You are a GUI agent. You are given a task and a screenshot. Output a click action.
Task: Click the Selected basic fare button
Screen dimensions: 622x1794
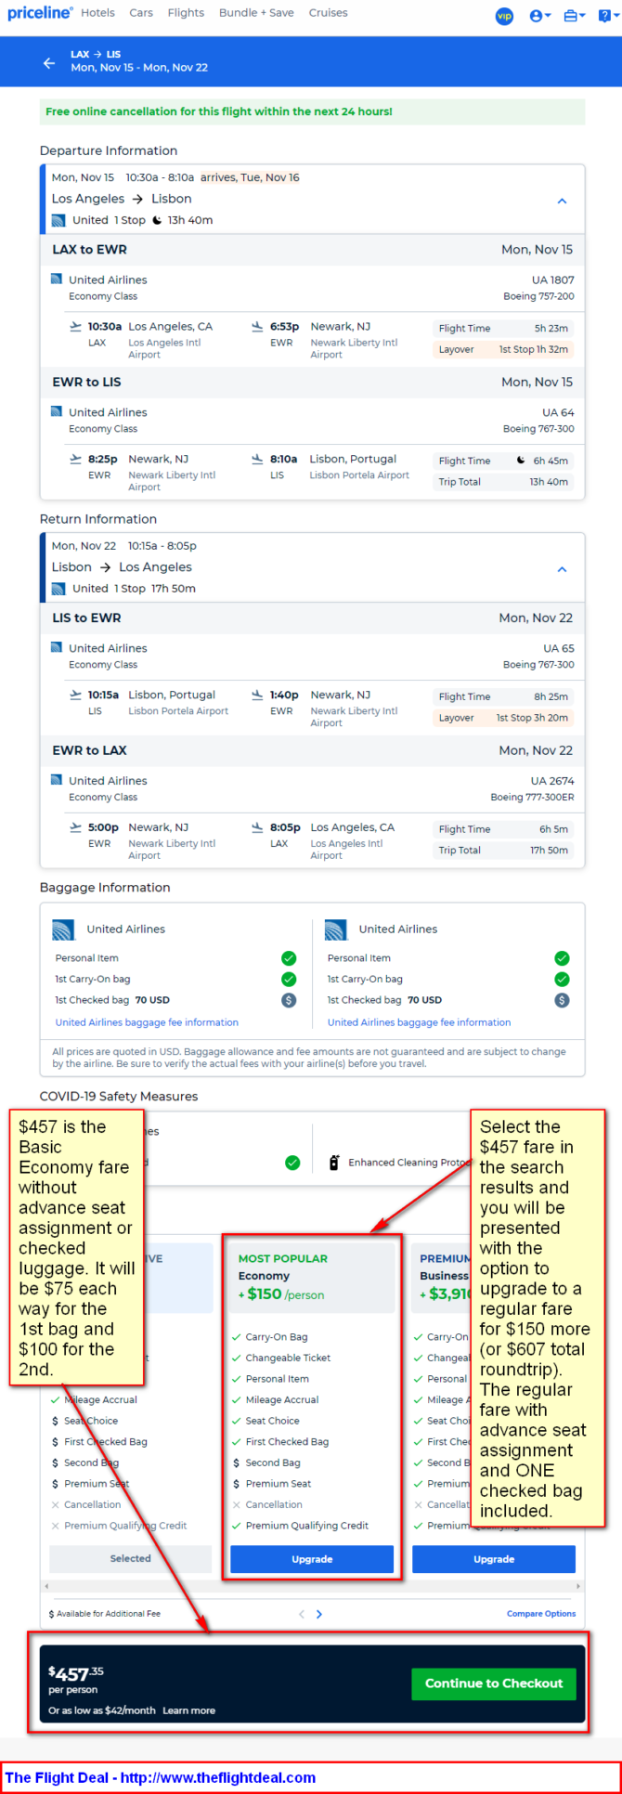(x=130, y=1558)
